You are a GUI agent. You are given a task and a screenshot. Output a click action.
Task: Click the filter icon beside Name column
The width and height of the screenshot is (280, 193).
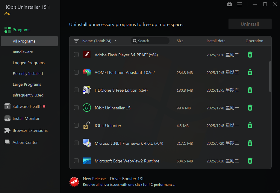[x=76, y=41]
